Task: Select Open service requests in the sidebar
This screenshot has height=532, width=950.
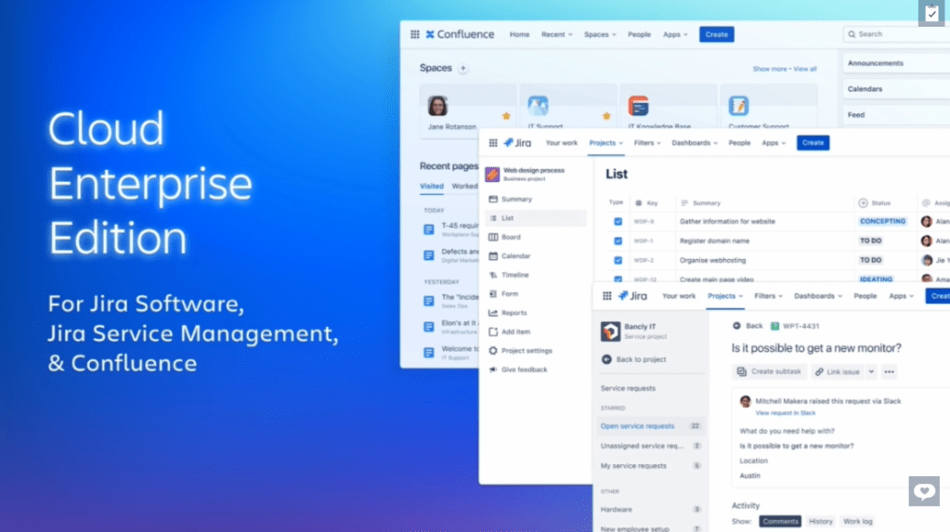Action: pos(637,426)
